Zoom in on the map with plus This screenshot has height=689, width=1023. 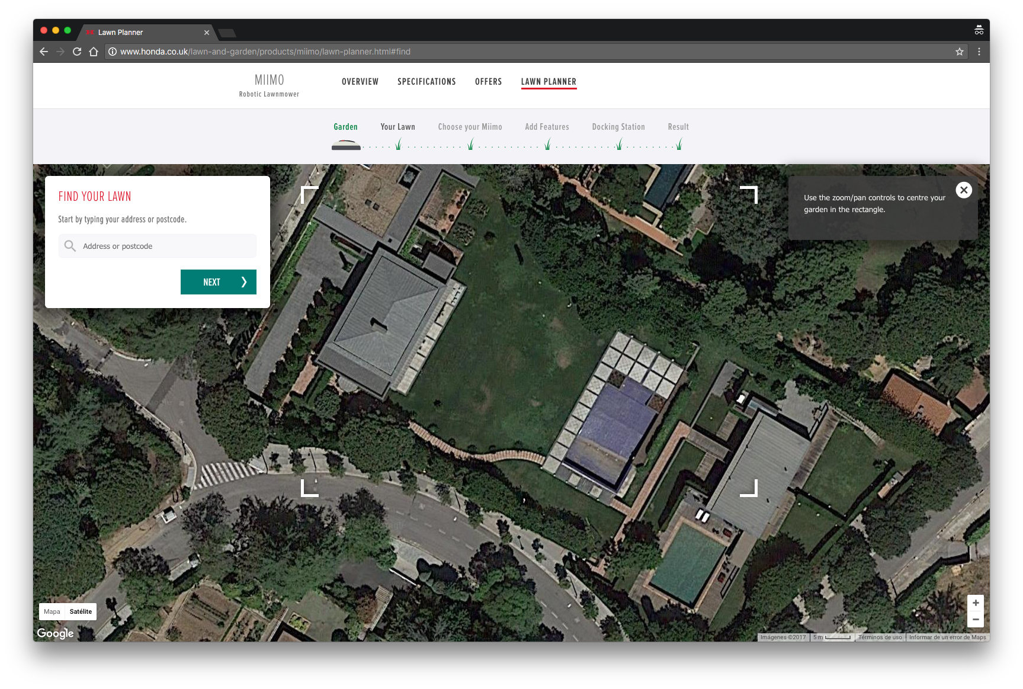[976, 603]
